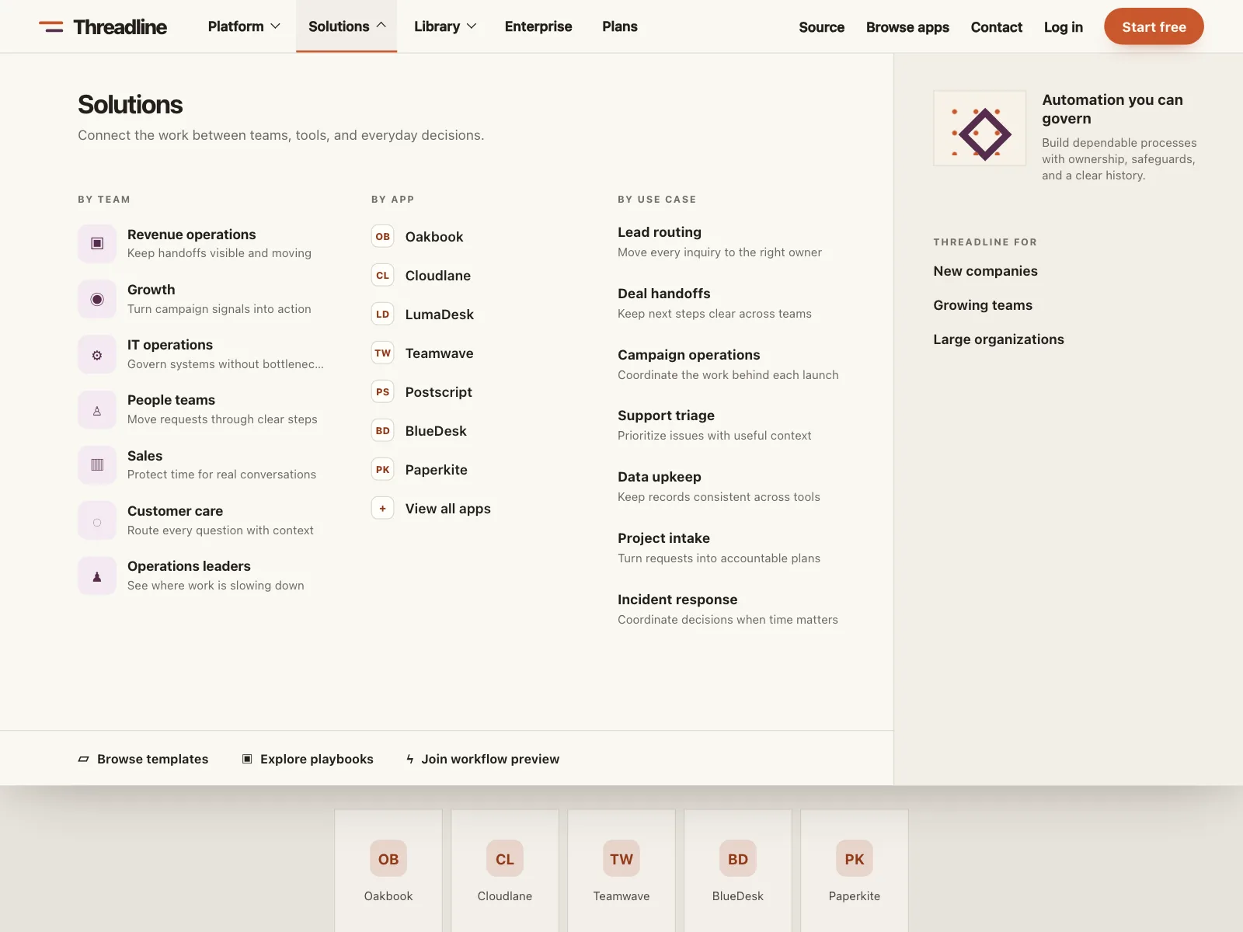Click the IT operations gear icon
This screenshot has width=1243, height=932.
click(97, 354)
